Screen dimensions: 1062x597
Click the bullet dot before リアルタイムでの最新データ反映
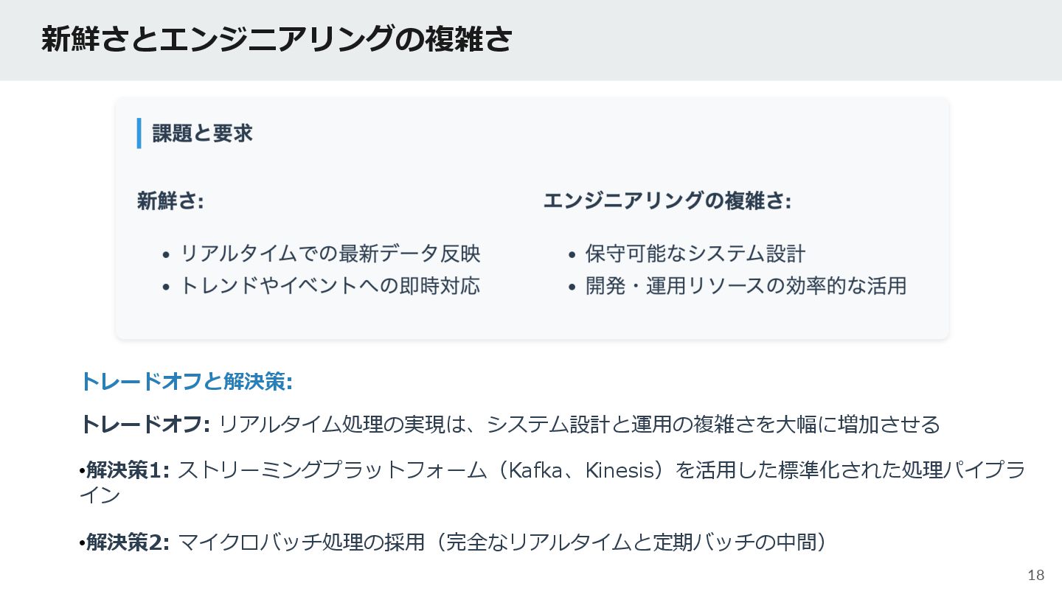[x=166, y=255]
